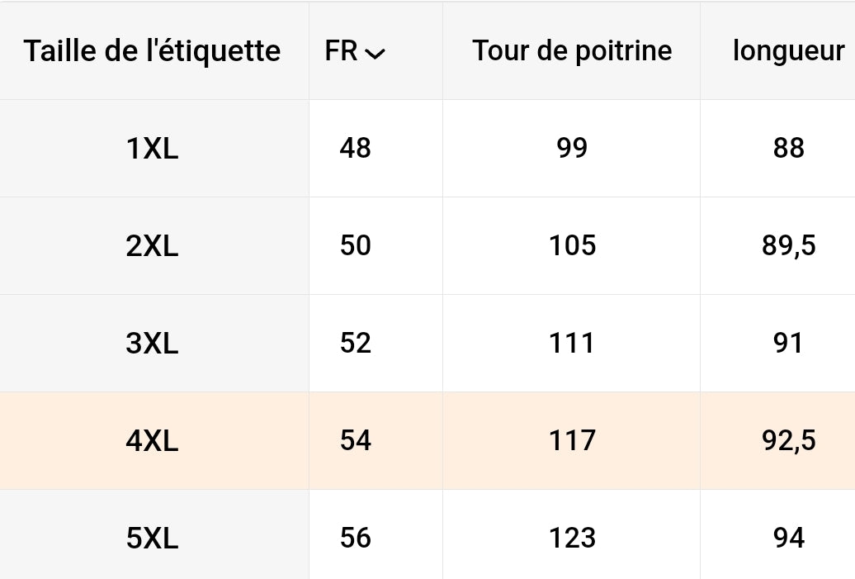855x579 pixels.
Task: Open the FR size region dropdown
Action: (355, 51)
